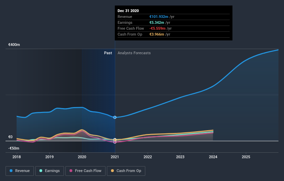
Task: Toggle the Cash From Op legend button
Action: pos(126,171)
